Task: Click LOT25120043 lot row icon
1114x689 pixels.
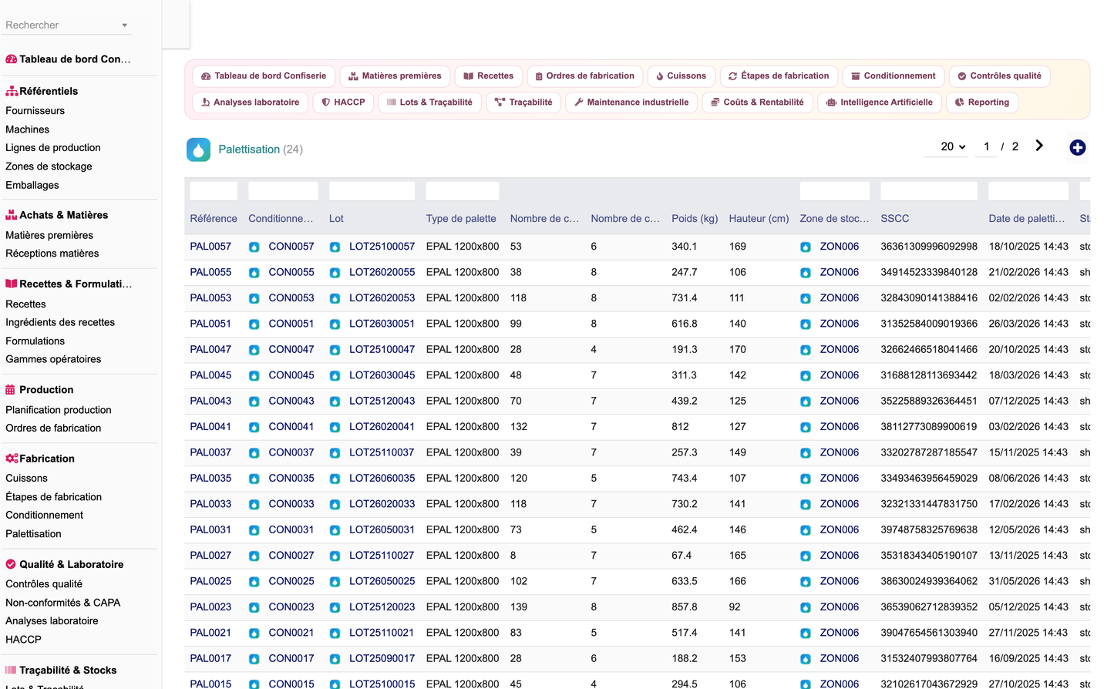Action: 335,402
